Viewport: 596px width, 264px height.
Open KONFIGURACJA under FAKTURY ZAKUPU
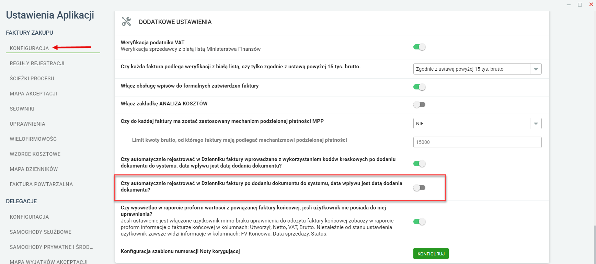[x=30, y=48]
